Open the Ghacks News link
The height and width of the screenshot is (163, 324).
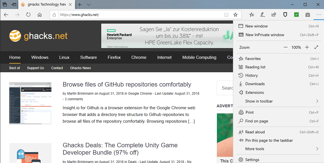tap(81, 68)
